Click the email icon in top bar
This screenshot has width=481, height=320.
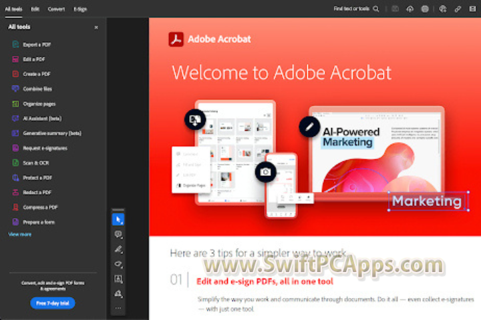[x=472, y=9]
